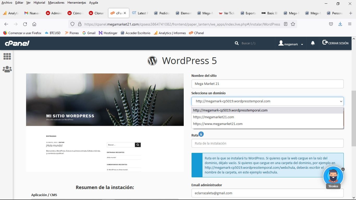Switch to the Exporta tab
Viewport: 356px width, 200px height.
[x=248, y=13]
